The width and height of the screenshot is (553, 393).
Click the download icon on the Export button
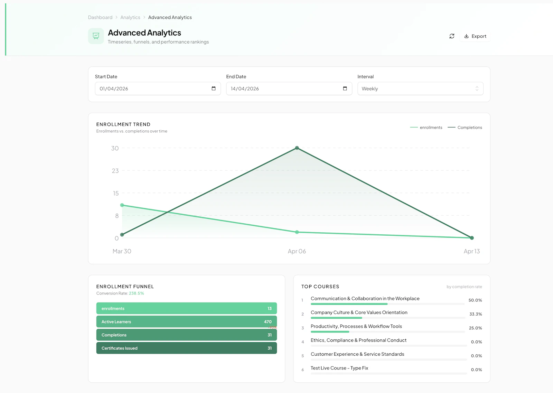[467, 36]
